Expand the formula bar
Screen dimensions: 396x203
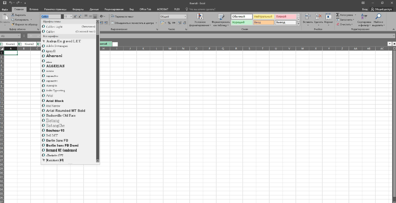(393, 36)
